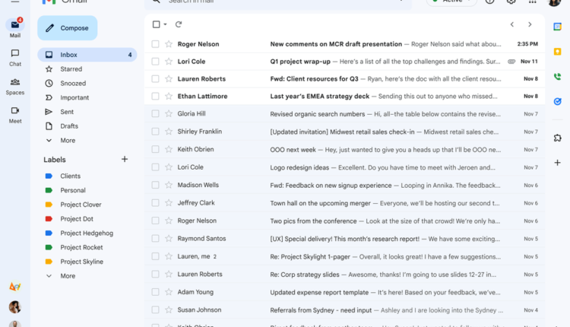Open the Snoozed folder

[73, 84]
